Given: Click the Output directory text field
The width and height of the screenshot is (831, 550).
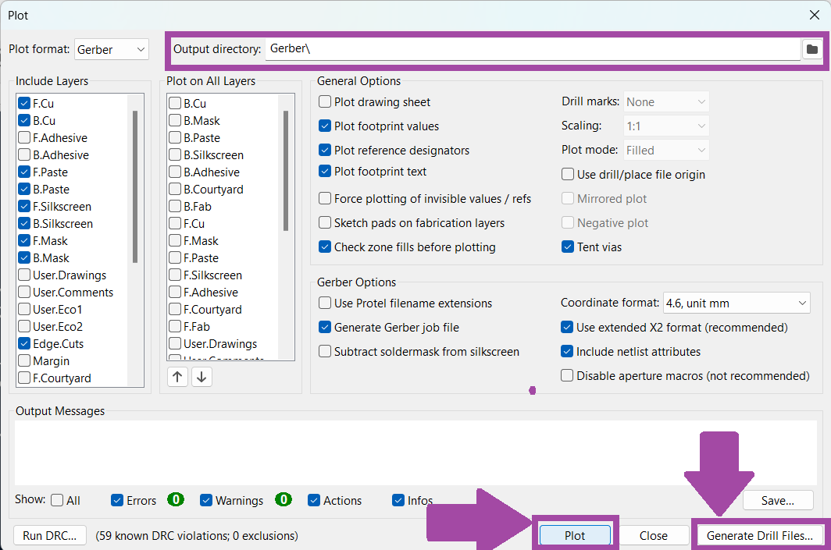Looking at the screenshot, I should [x=531, y=49].
